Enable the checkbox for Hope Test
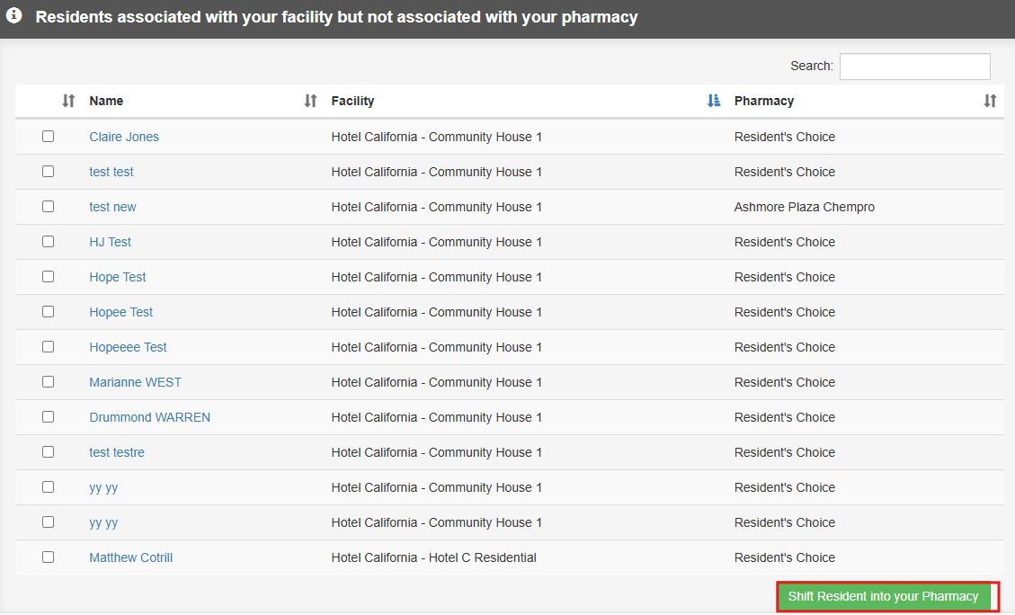1015x615 pixels. pos(48,276)
